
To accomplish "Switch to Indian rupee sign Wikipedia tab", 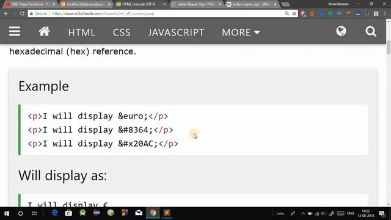I will coord(250,4).
